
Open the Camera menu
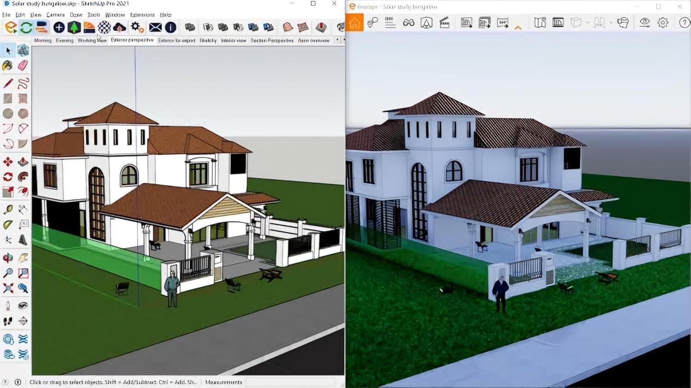coord(55,15)
